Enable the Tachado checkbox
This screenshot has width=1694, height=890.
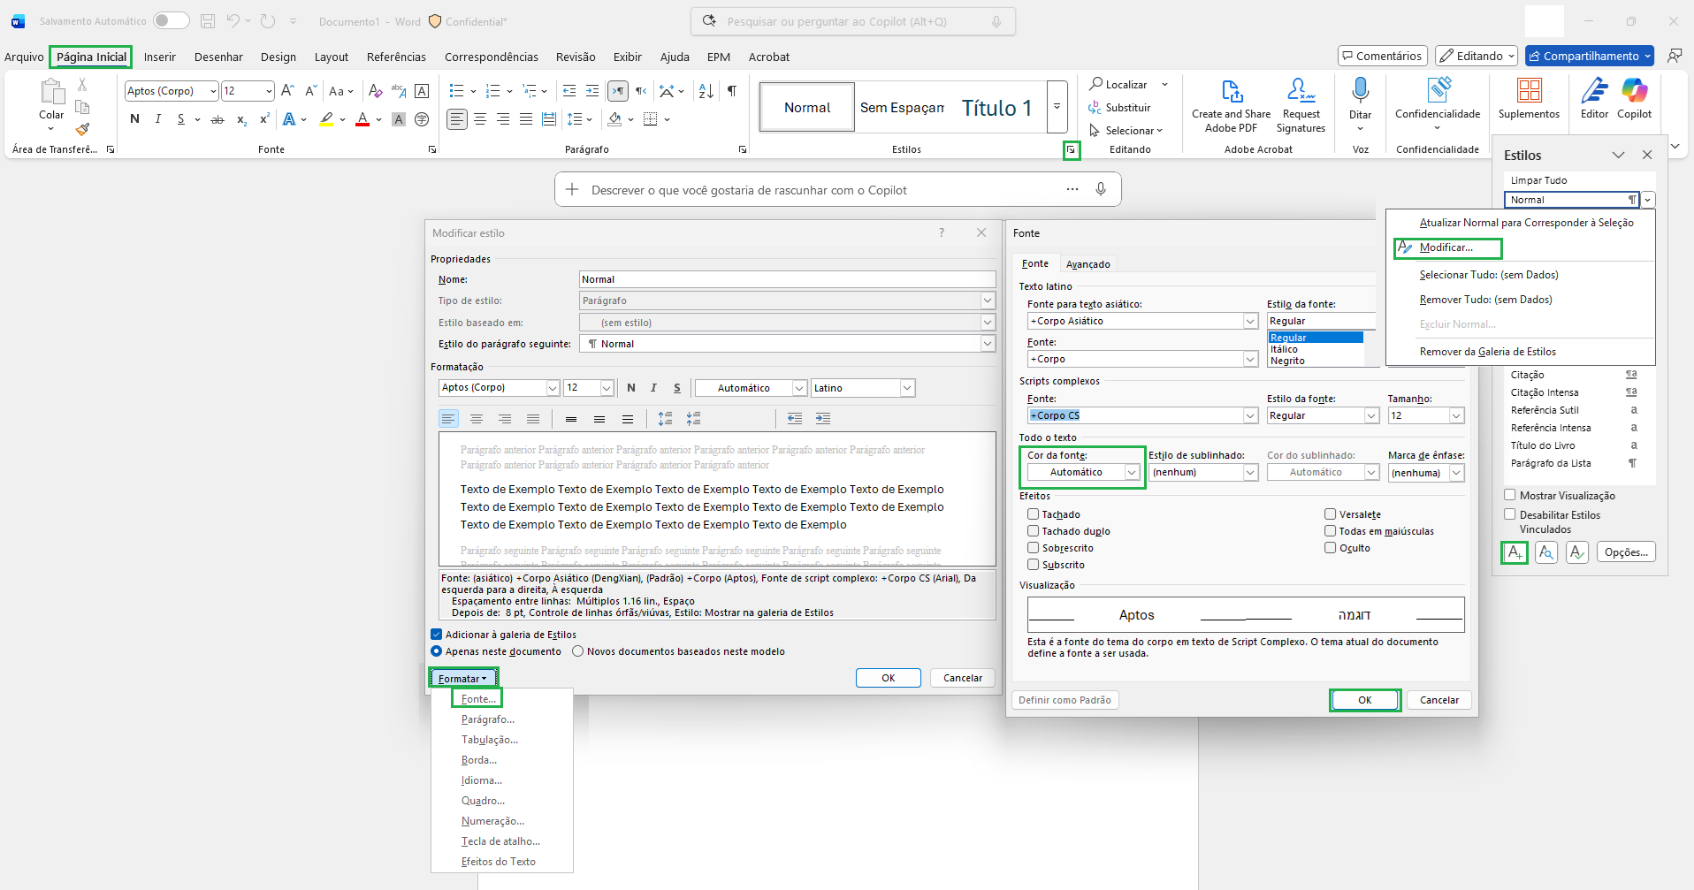(1033, 514)
